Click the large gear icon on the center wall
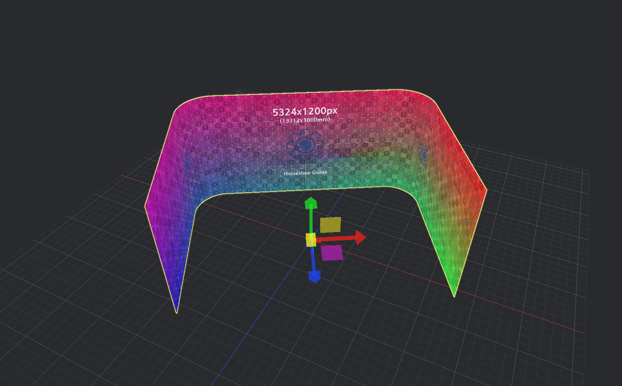The width and height of the screenshot is (622, 386). point(305,144)
